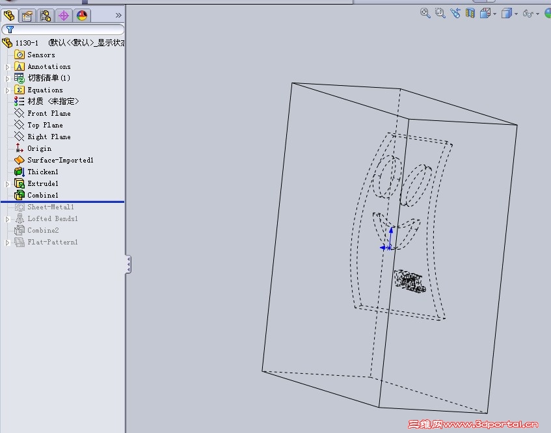551x433 pixels.
Task: Select the Thicken1 feature icon
Action: tap(20, 172)
